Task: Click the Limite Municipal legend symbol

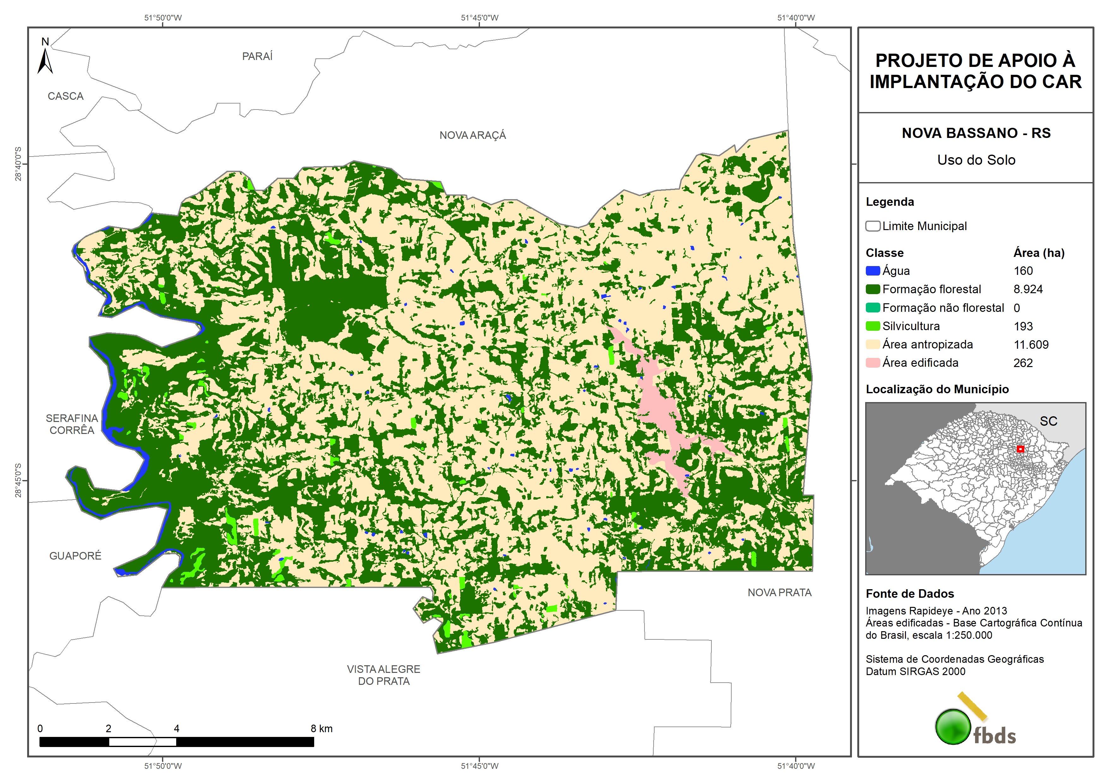Action: point(872,226)
